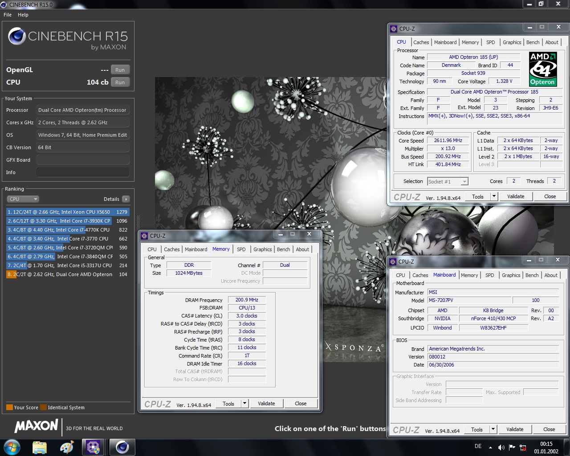Select ranking row Core i7-3930K
The image size is (570, 456).
coord(67,221)
